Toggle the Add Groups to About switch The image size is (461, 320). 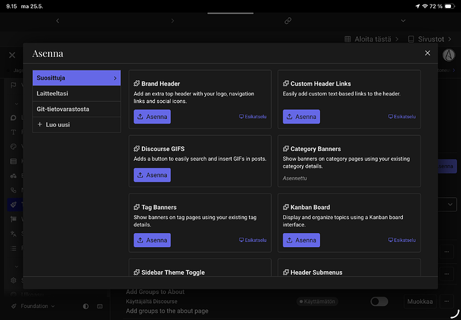click(x=379, y=301)
